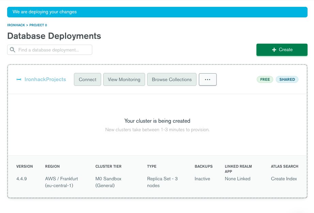314x213 pixels.
Task: Open View Monitoring for the cluster
Action: pyautogui.click(x=124, y=79)
